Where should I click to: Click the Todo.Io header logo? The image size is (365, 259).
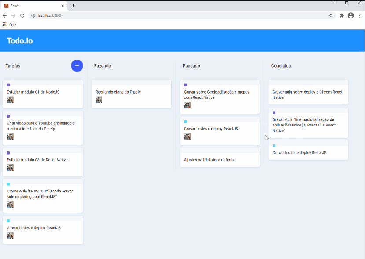click(20, 41)
